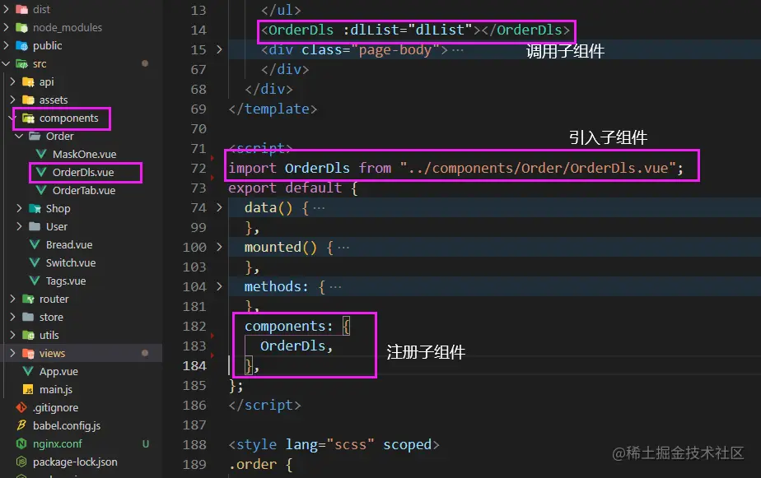This screenshot has width=761, height=478.
Task: Click the utils folder icon
Action: tap(28, 335)
